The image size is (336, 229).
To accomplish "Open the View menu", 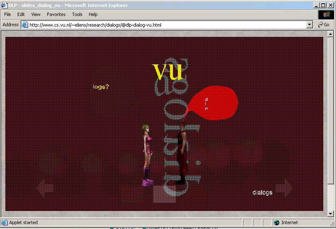I will point(36,14).
